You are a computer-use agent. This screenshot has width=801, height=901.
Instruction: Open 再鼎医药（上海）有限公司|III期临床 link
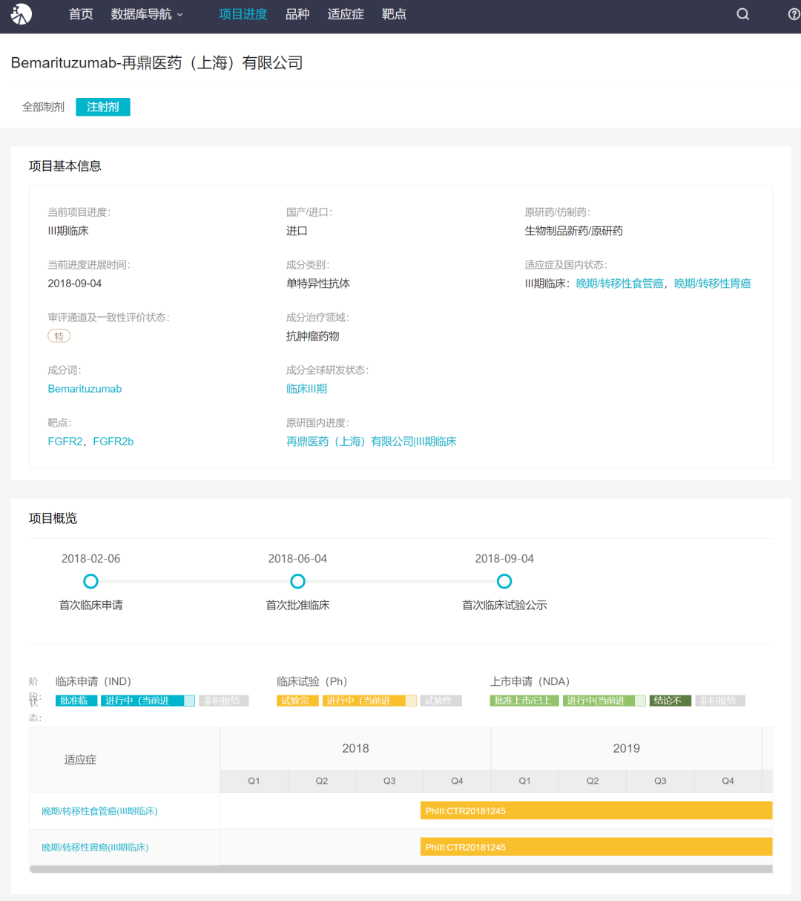(x=372, y=442)
